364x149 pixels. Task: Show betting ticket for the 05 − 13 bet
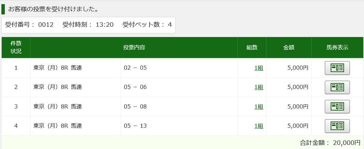337,126
